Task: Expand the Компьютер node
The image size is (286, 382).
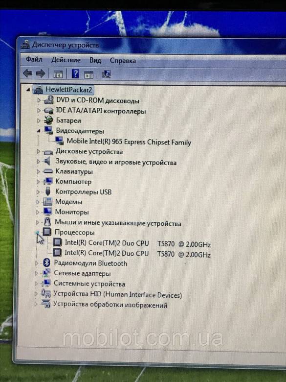Action: point(38,182)
